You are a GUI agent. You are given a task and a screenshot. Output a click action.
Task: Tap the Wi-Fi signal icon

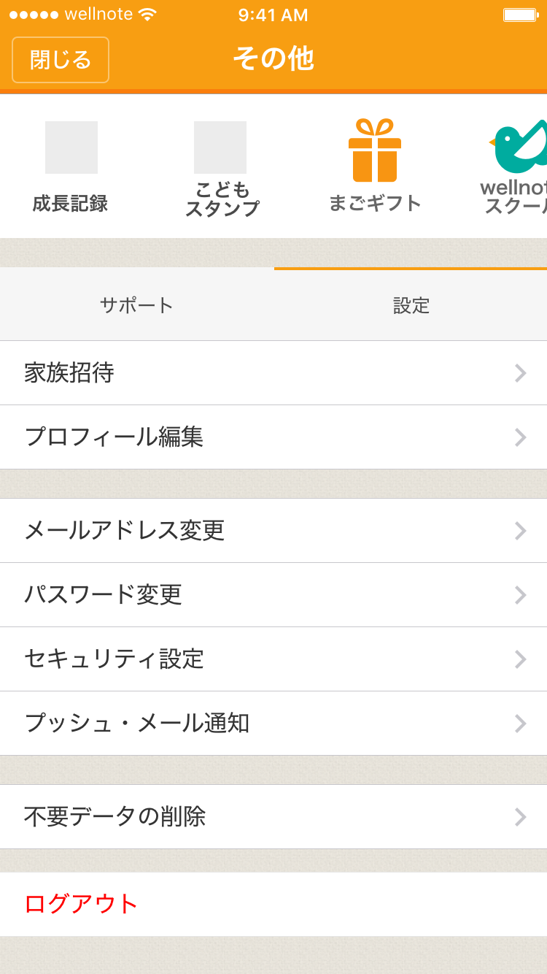[147, 15]
